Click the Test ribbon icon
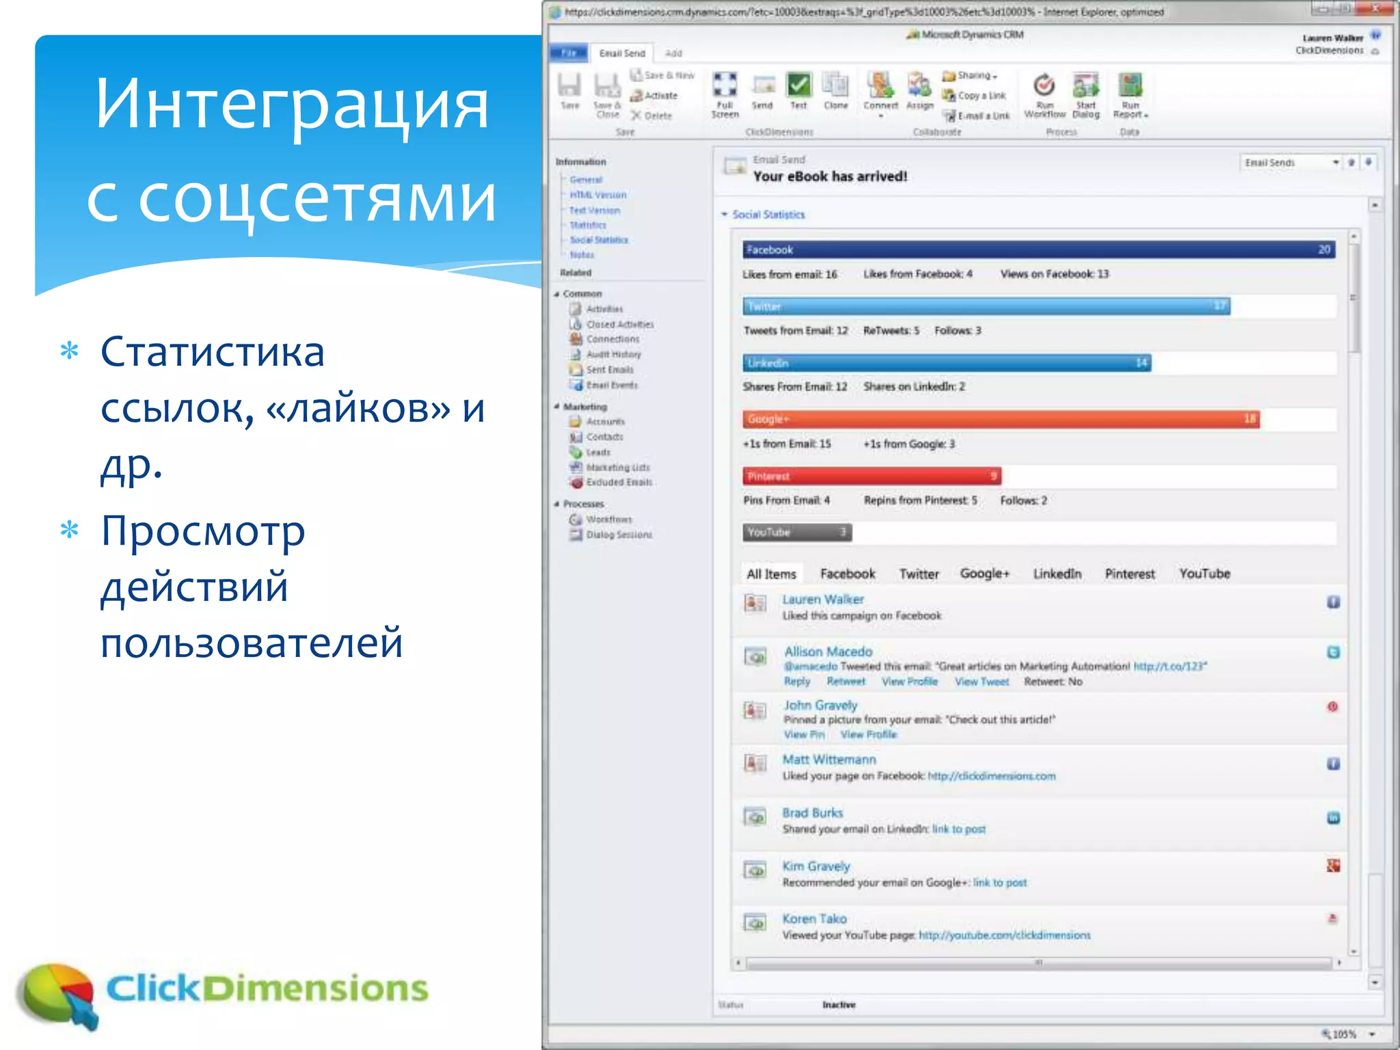The width and height of the screenshot is (1400, 1050). tap(798, 91)
